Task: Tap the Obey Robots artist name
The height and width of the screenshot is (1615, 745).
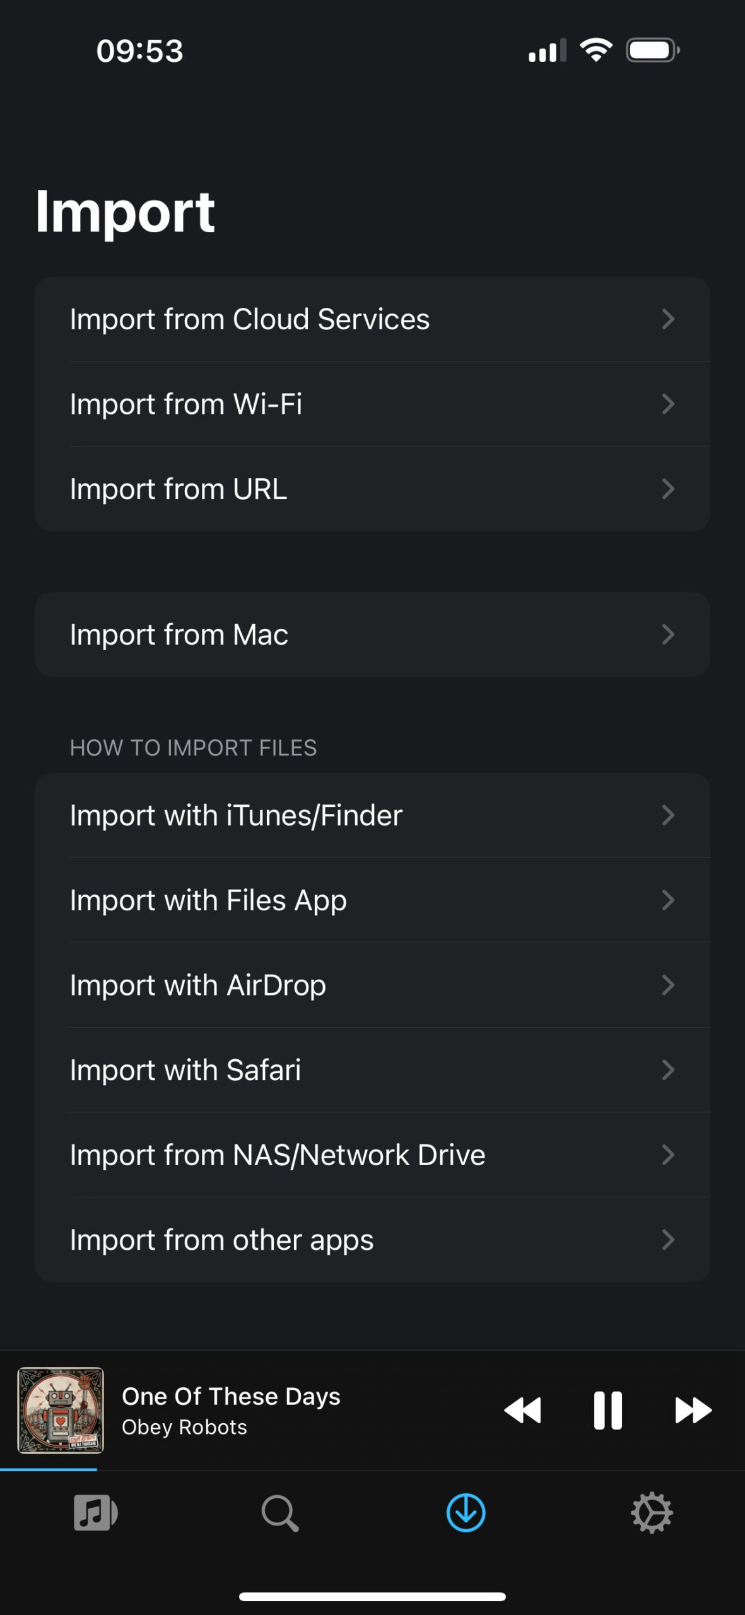Action: (184, 1427)
